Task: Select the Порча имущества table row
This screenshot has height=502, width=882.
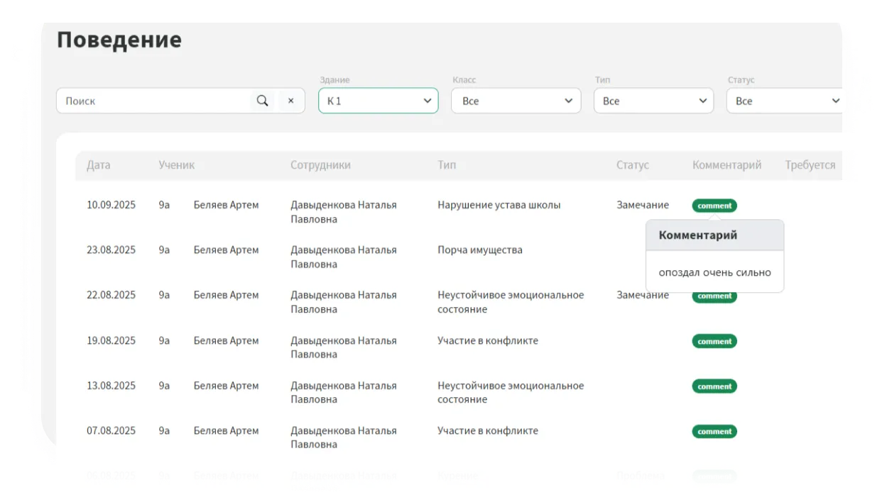Action: pos(479,250)
